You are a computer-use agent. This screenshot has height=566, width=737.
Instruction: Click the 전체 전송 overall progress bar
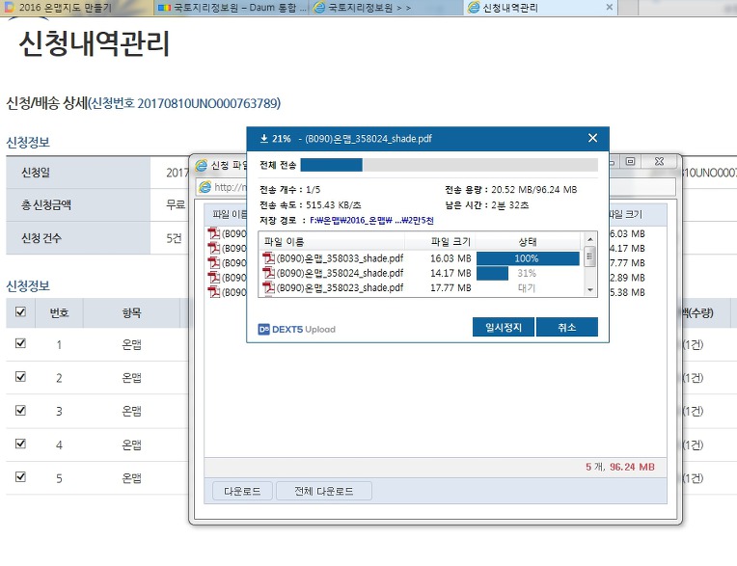(x=449, y=164)
